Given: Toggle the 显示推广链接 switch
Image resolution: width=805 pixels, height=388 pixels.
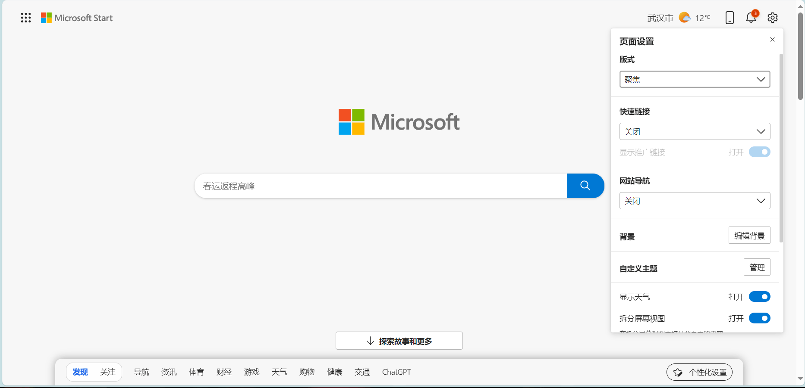Looking at the screenshot, I should pos(760,152).
